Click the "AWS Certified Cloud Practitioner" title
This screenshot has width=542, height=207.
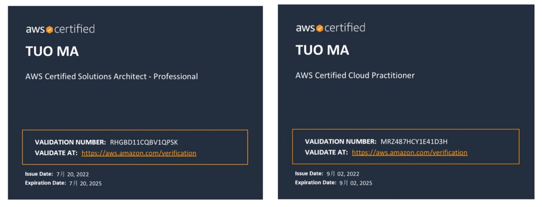tap(355, 75)
